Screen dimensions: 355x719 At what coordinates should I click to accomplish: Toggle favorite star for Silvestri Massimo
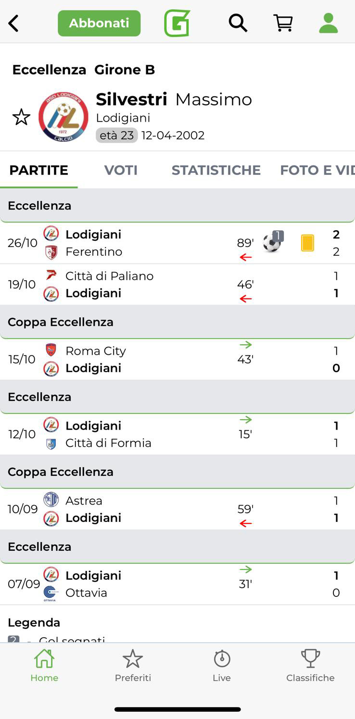tap(21, 117)
